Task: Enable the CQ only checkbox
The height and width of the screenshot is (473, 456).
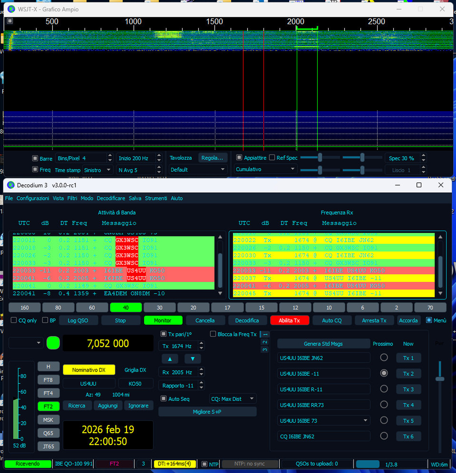Action: [x=14, y=320]
